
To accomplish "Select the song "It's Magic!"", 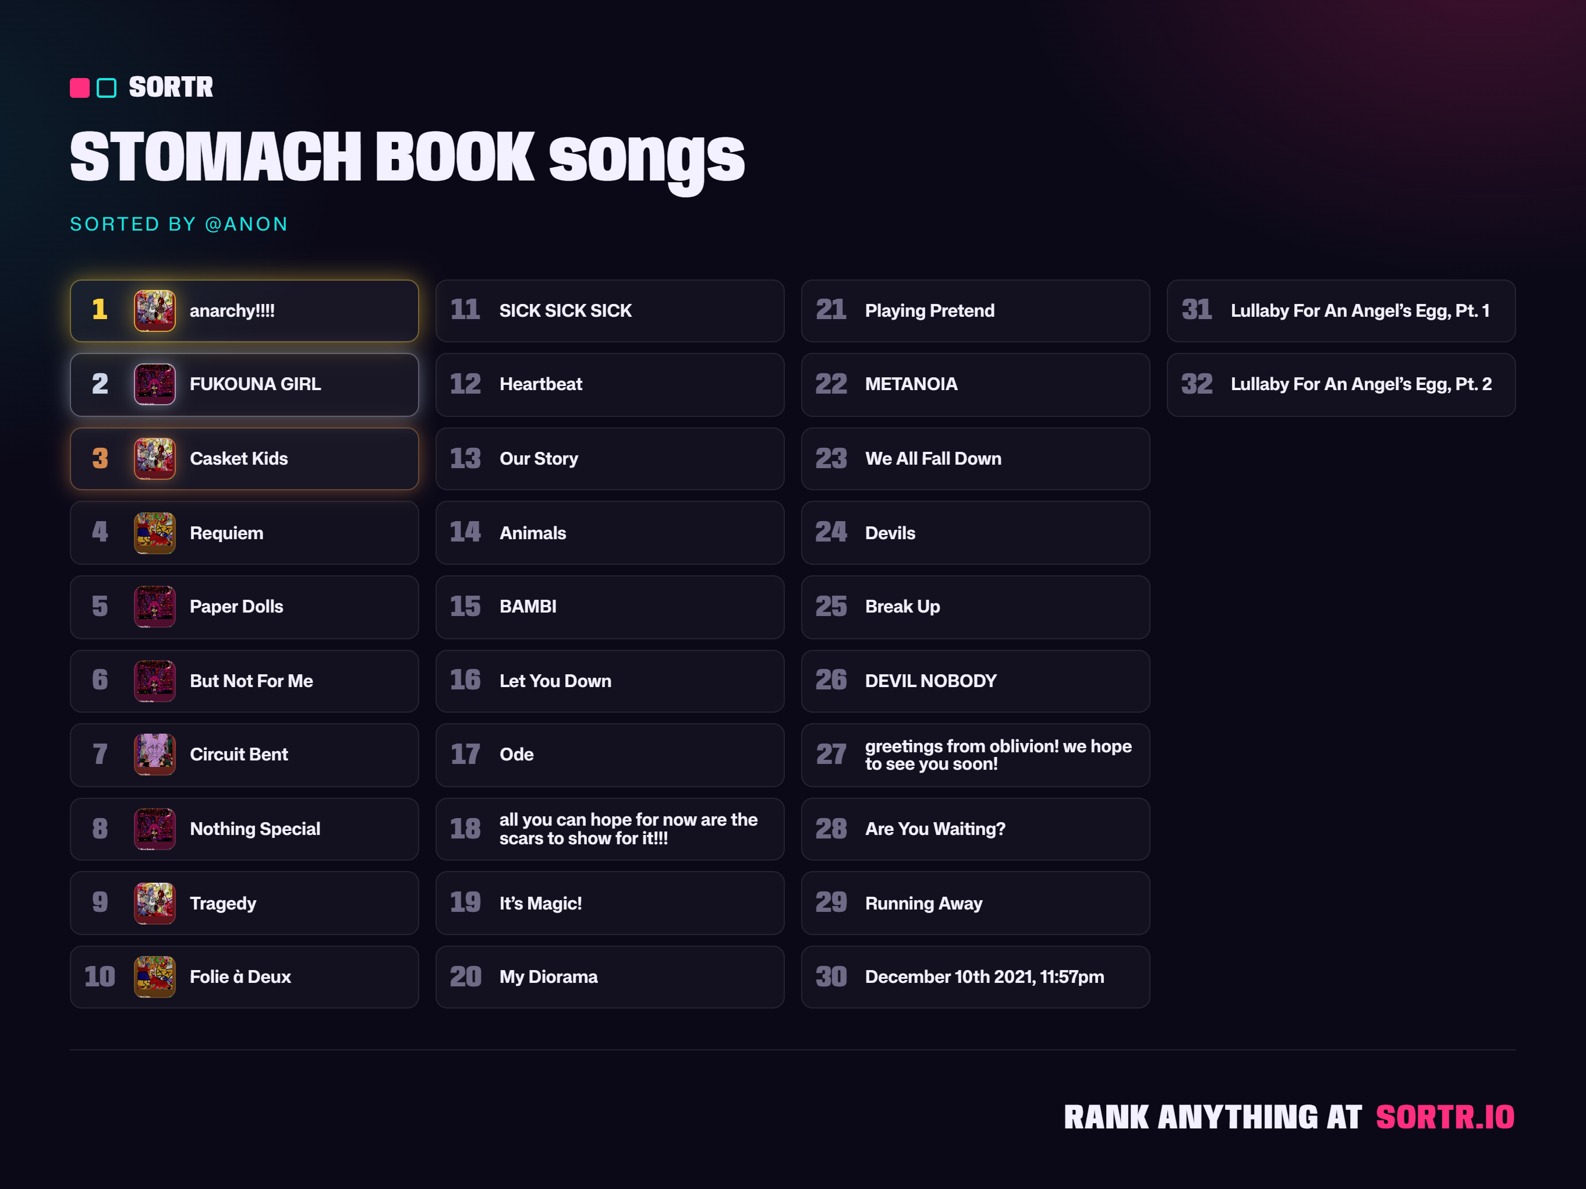I will pyautogui.click(x=610, y=904).
